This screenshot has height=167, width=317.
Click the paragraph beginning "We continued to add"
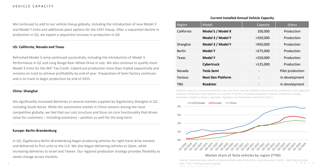(86, 30)
